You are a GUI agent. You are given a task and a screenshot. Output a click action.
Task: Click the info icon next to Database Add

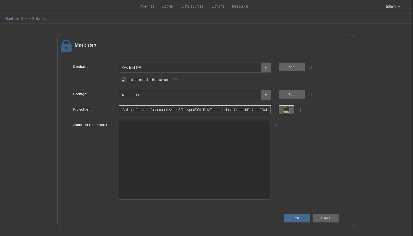click(310, 67)
